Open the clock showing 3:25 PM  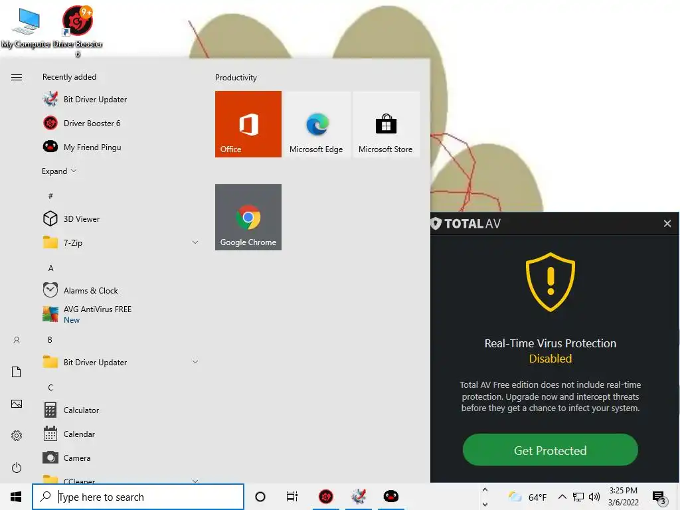(623, 497)
